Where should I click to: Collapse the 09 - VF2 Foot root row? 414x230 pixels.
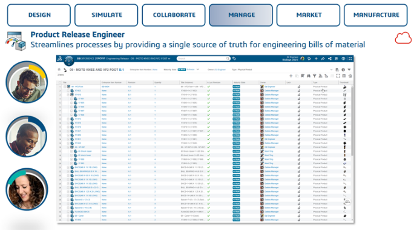(x=65, y=87)
